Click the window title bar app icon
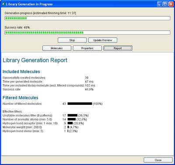 pos(3,4)
